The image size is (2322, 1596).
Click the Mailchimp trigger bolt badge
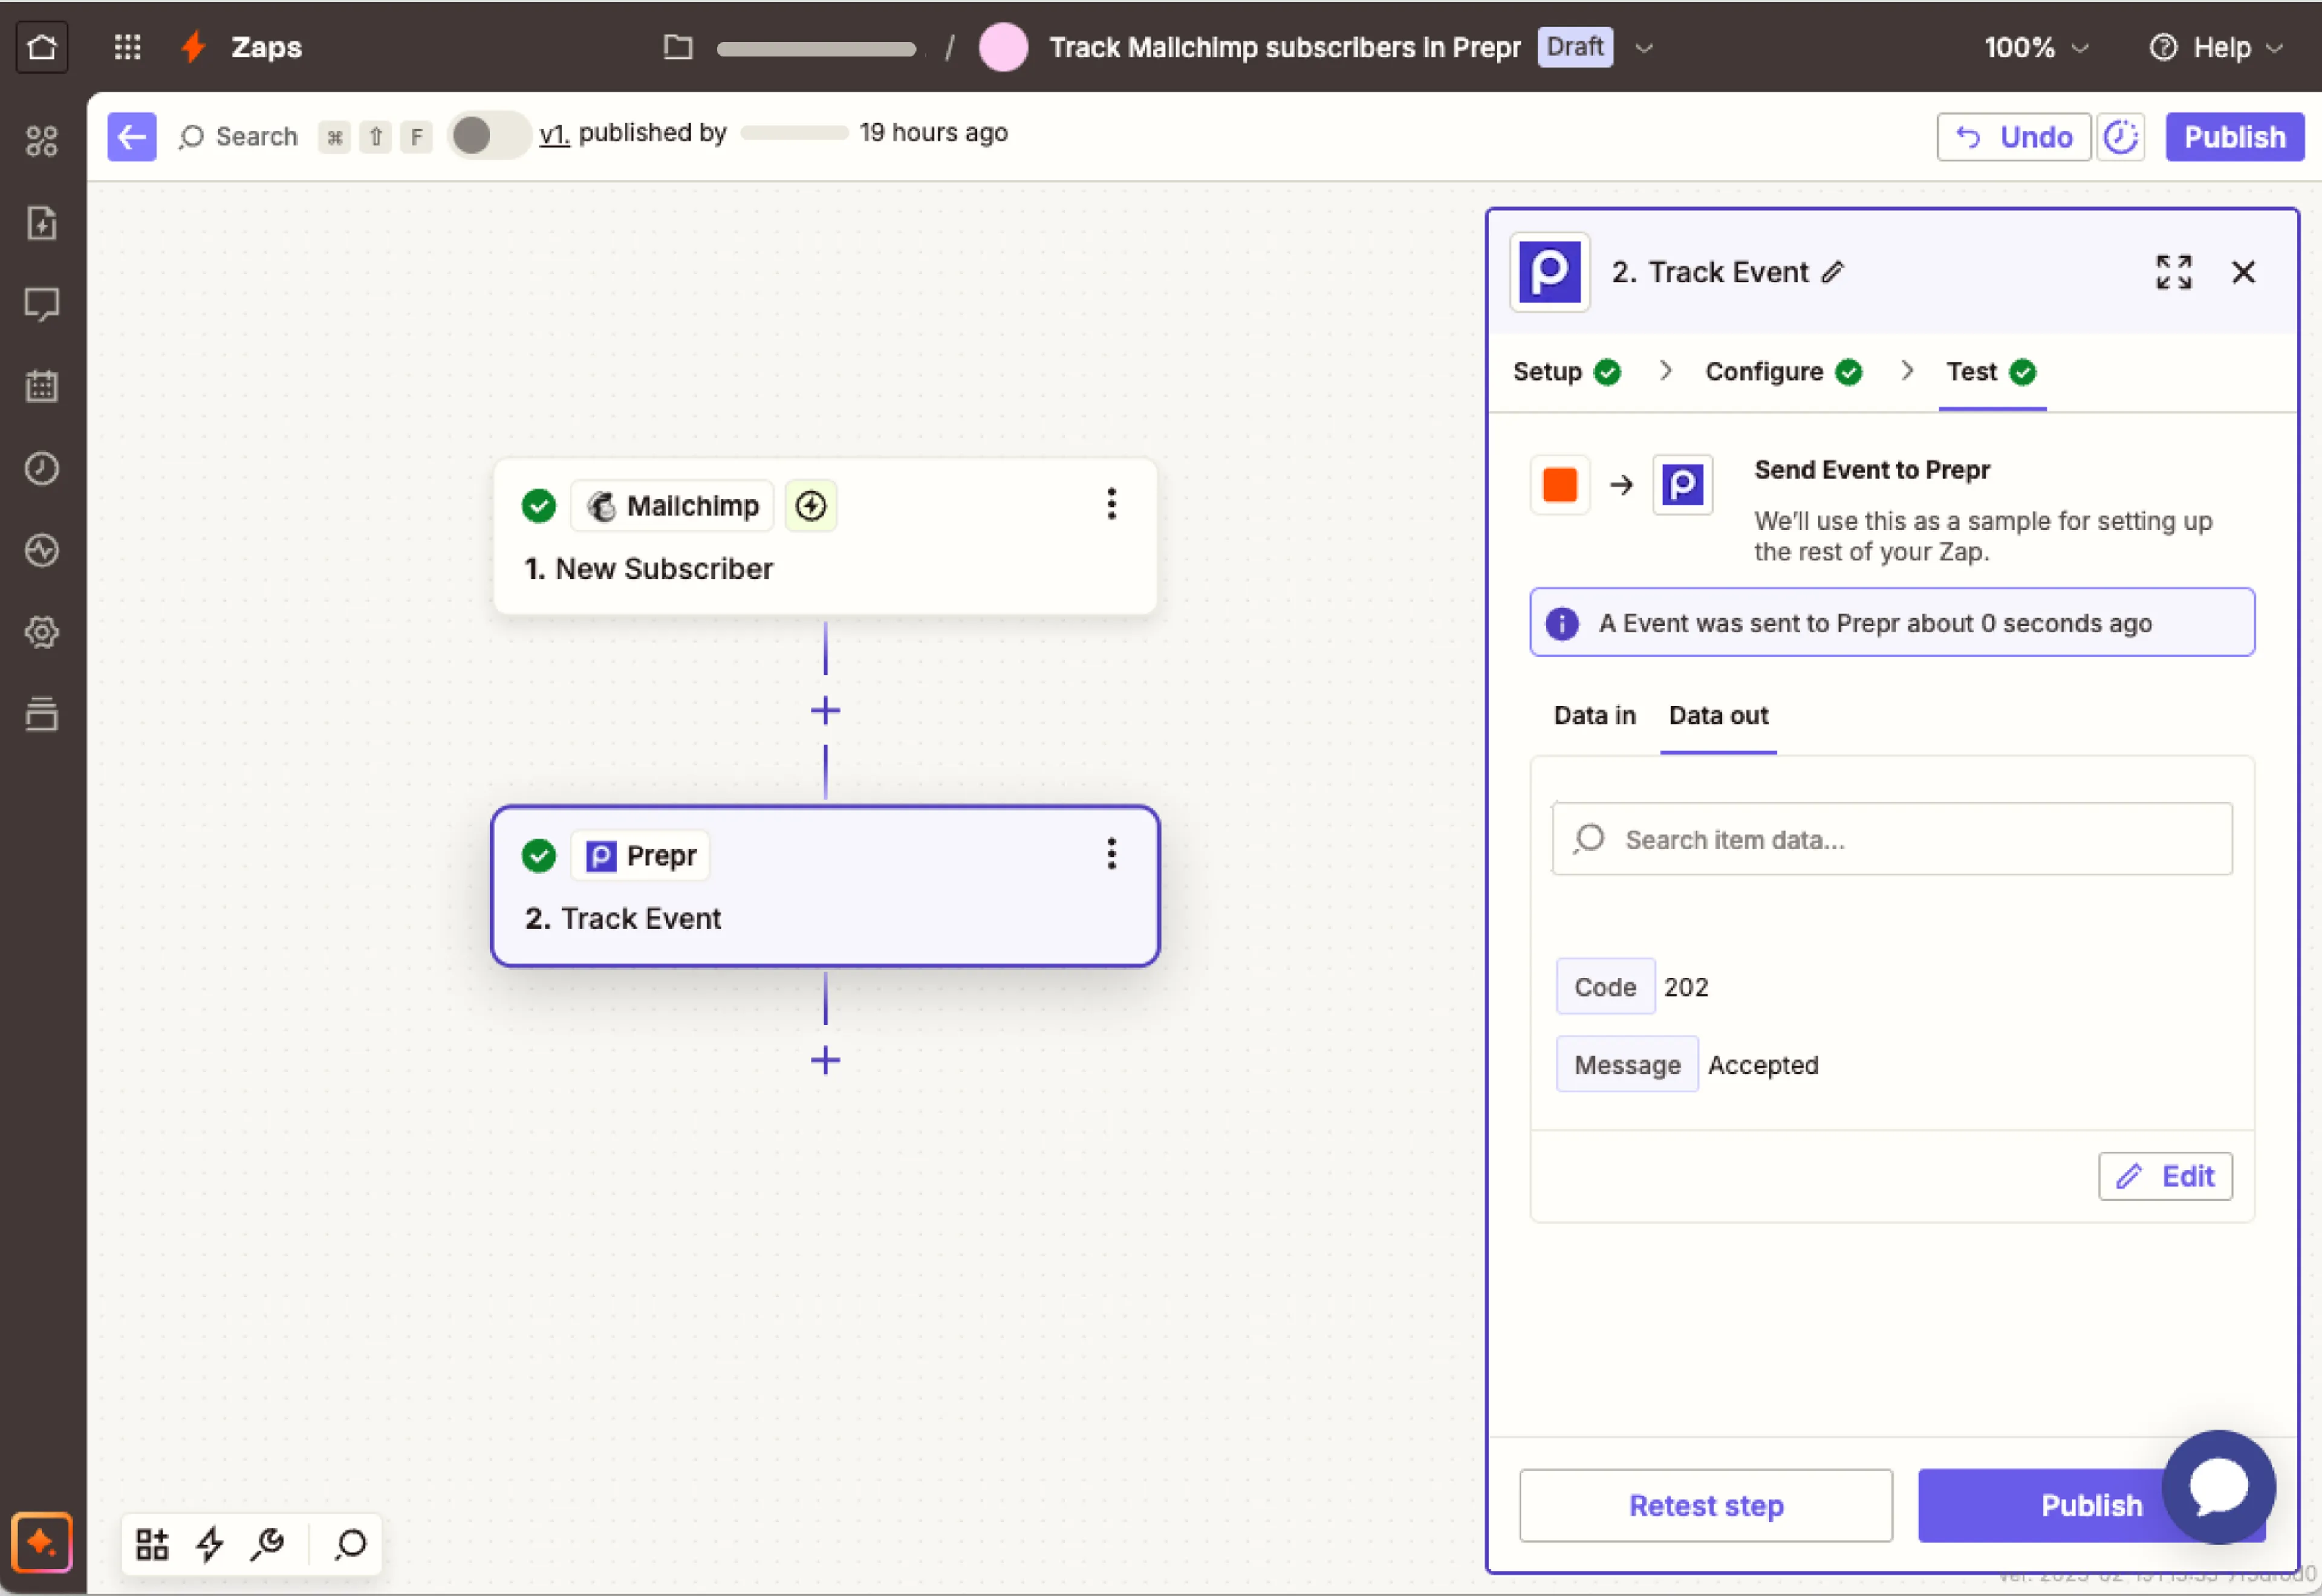(x=811, y=506)
